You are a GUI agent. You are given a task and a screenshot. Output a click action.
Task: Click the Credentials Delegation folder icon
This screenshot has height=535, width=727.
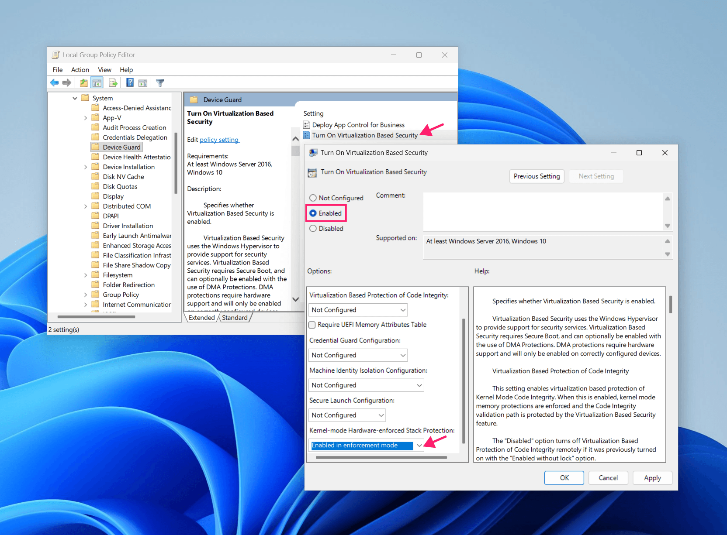[95, 137]
